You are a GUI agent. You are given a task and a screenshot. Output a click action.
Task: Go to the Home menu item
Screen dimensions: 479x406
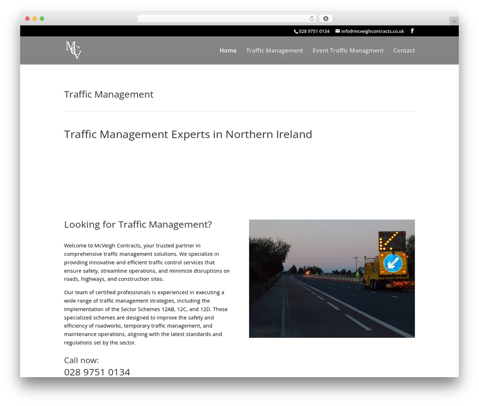pyautogui.click(x=228, y=50)
